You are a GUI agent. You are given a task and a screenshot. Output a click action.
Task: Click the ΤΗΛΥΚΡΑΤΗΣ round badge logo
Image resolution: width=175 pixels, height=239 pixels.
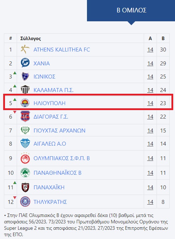[x=25, y=201]
